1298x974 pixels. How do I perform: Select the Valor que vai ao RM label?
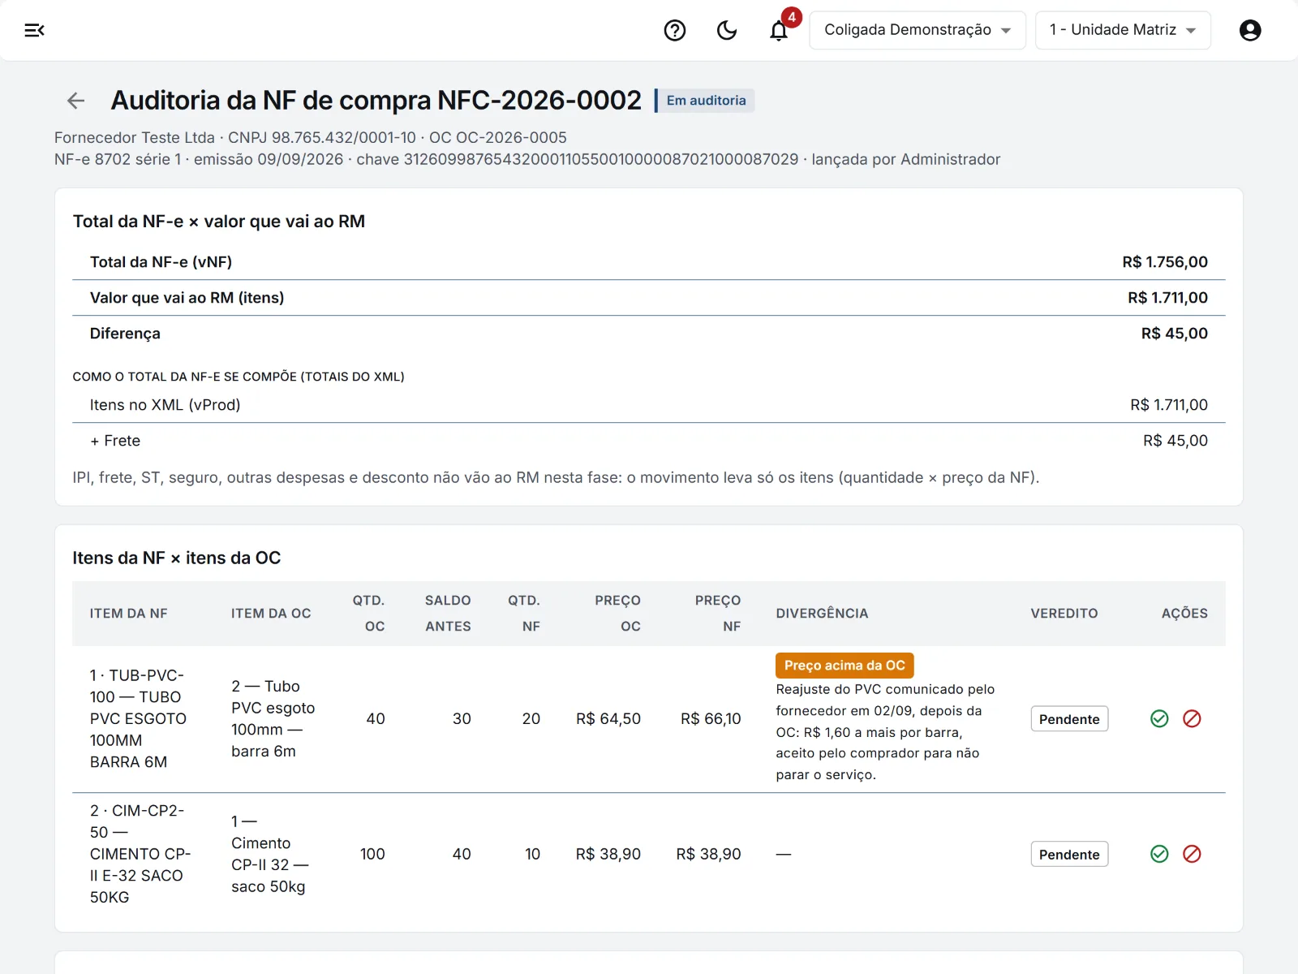[x=187, y=298]
